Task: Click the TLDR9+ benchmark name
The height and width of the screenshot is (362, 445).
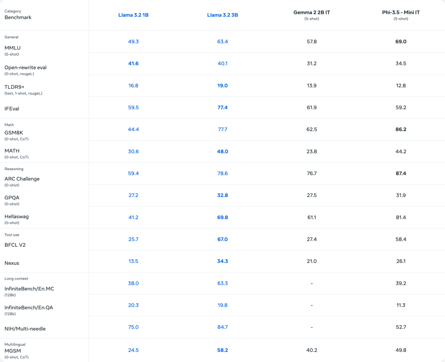Action: (x=14, y=87)
